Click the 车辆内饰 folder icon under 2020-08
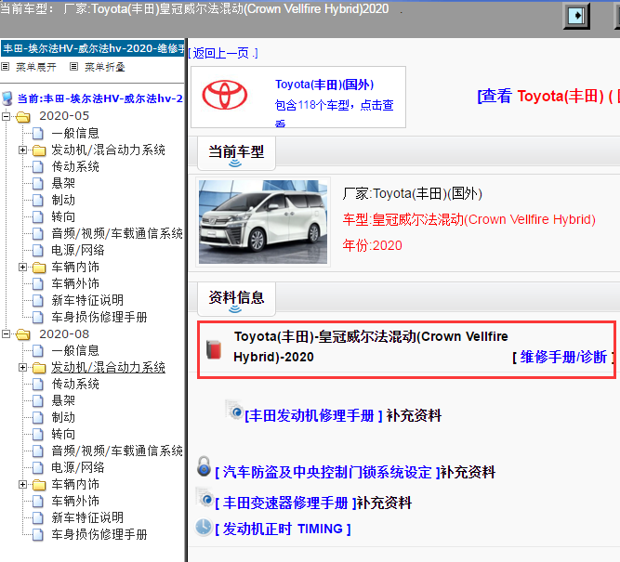The image size is (620, 562). (39, 485)
